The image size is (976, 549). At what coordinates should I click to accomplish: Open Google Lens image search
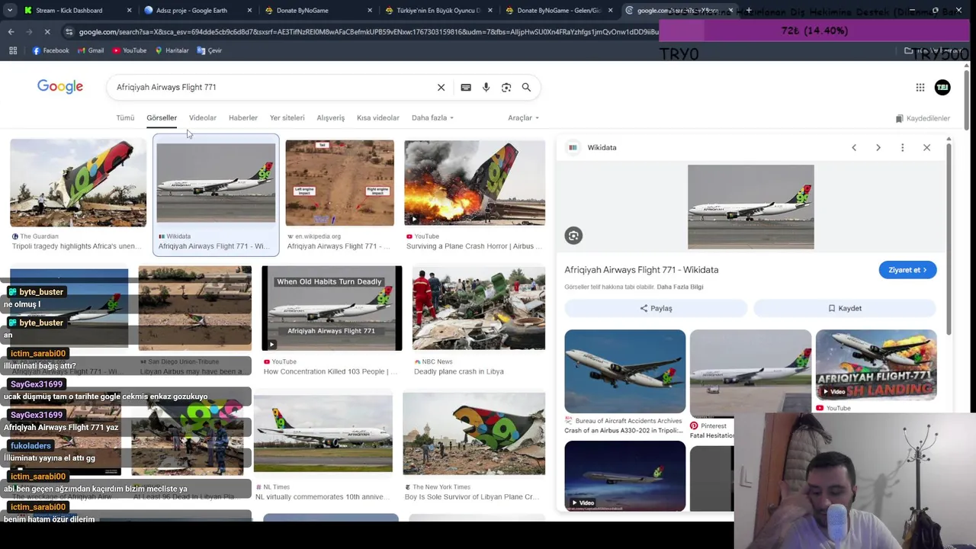[x=506, y=88]
